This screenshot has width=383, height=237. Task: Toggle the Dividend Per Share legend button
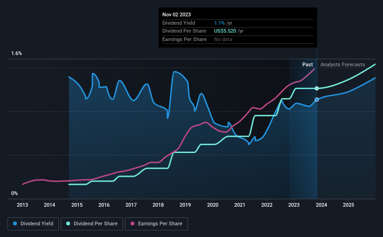pos(92,224)
